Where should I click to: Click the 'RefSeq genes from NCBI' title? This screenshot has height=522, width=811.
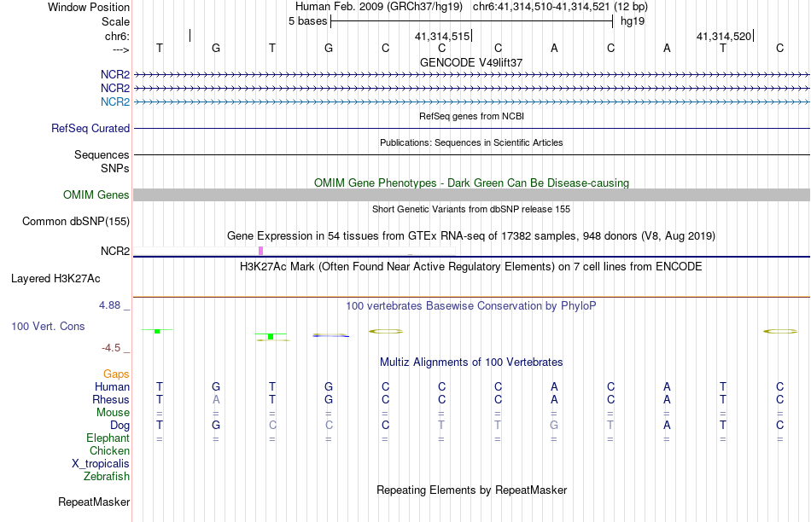click(x=472, y=116)
